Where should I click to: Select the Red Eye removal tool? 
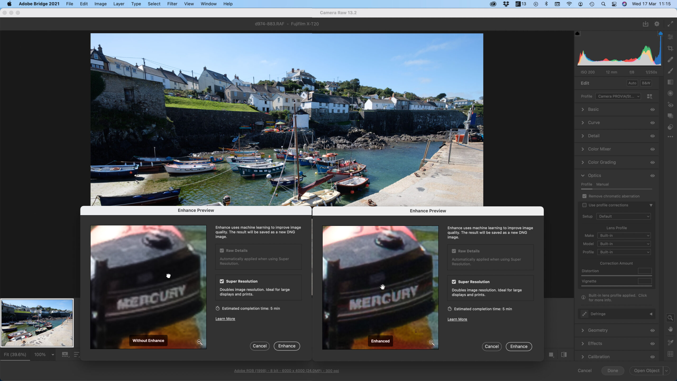pyautogui.click(x=671, y=105)
